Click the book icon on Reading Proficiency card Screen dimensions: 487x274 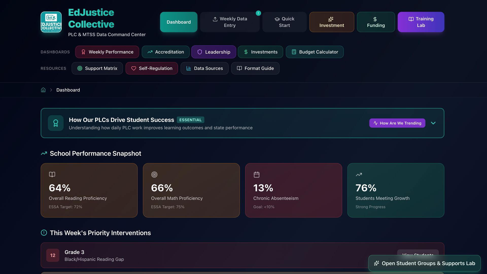52,174
